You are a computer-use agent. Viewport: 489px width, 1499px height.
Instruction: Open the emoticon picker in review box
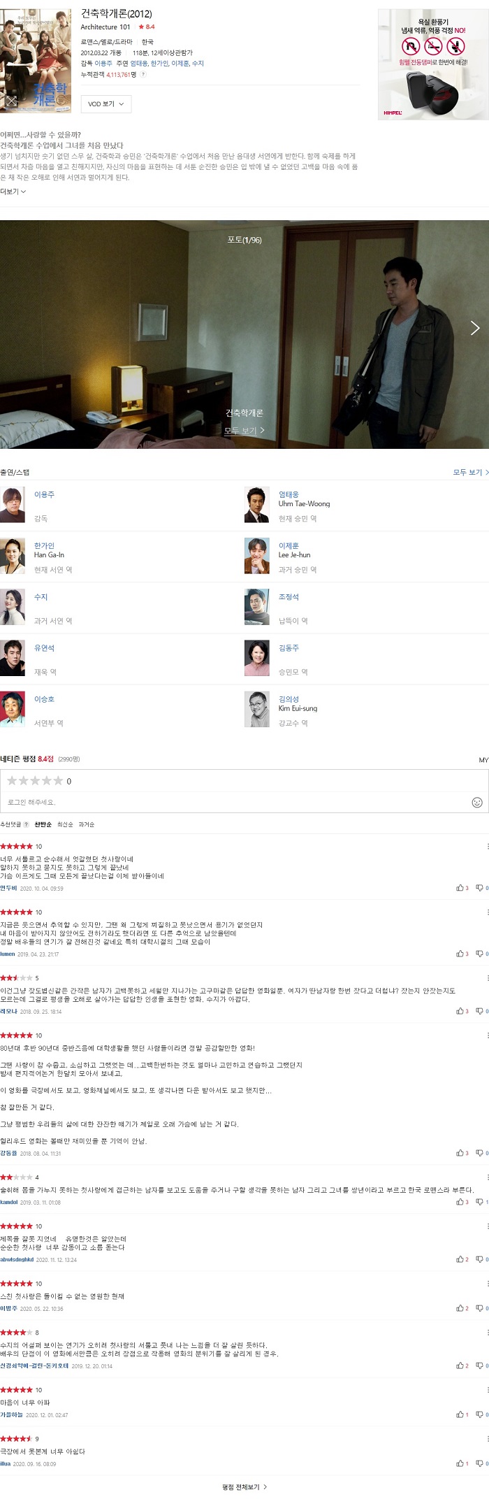[477, 803]
